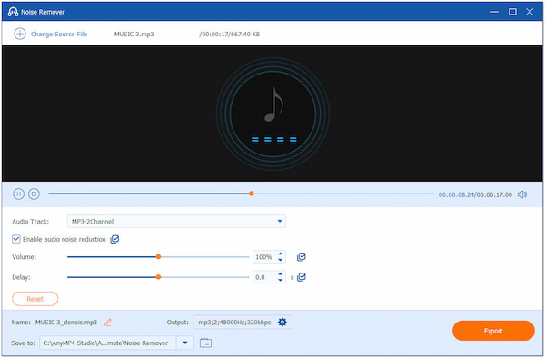545x358 pixels.
Task: Open output settings gear icon
Action: tap(282, 323)
